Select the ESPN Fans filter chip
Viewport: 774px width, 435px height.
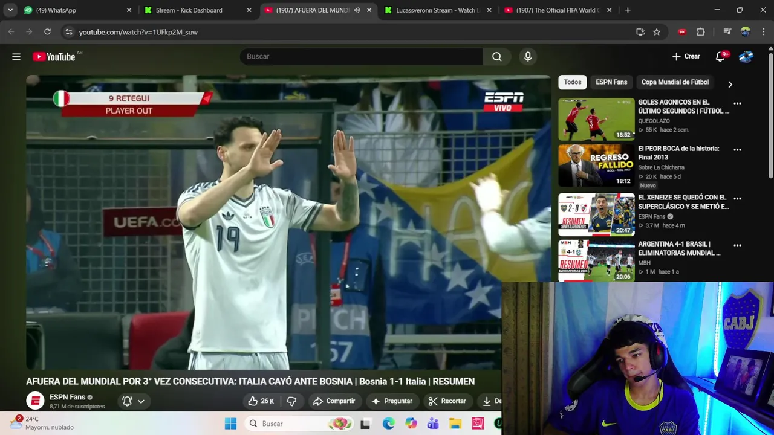[611, 82]
